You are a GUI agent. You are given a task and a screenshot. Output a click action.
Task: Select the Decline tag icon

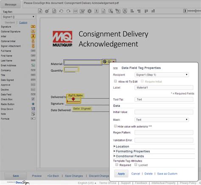pyautogui.click(x=33, y=90)
